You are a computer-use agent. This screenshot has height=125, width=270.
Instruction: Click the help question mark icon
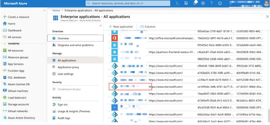pyautogui.click(x=211, y=3)
